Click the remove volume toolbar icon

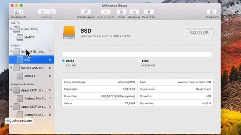point(51,12)
